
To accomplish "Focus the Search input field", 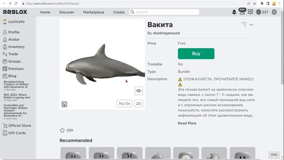I will [x=164, y=12].
